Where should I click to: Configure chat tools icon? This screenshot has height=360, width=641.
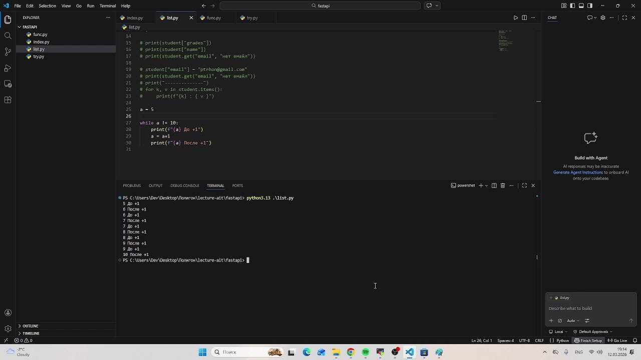587,320
